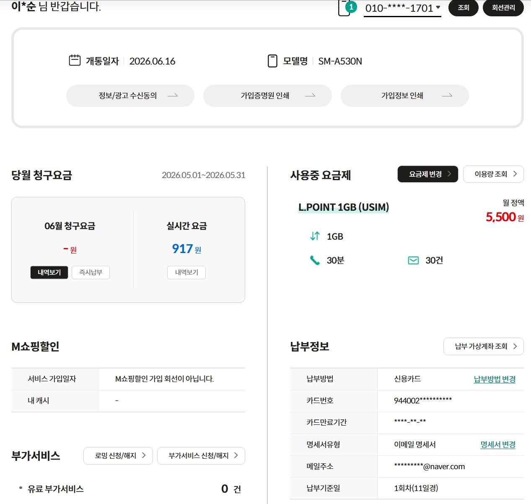531x504 pixels.
Task: Click the 신용카드 payment method value
Action: coord(407,379)
